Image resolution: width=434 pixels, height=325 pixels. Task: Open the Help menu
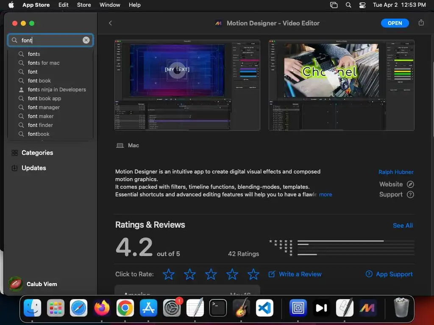(x=134, y=5)
